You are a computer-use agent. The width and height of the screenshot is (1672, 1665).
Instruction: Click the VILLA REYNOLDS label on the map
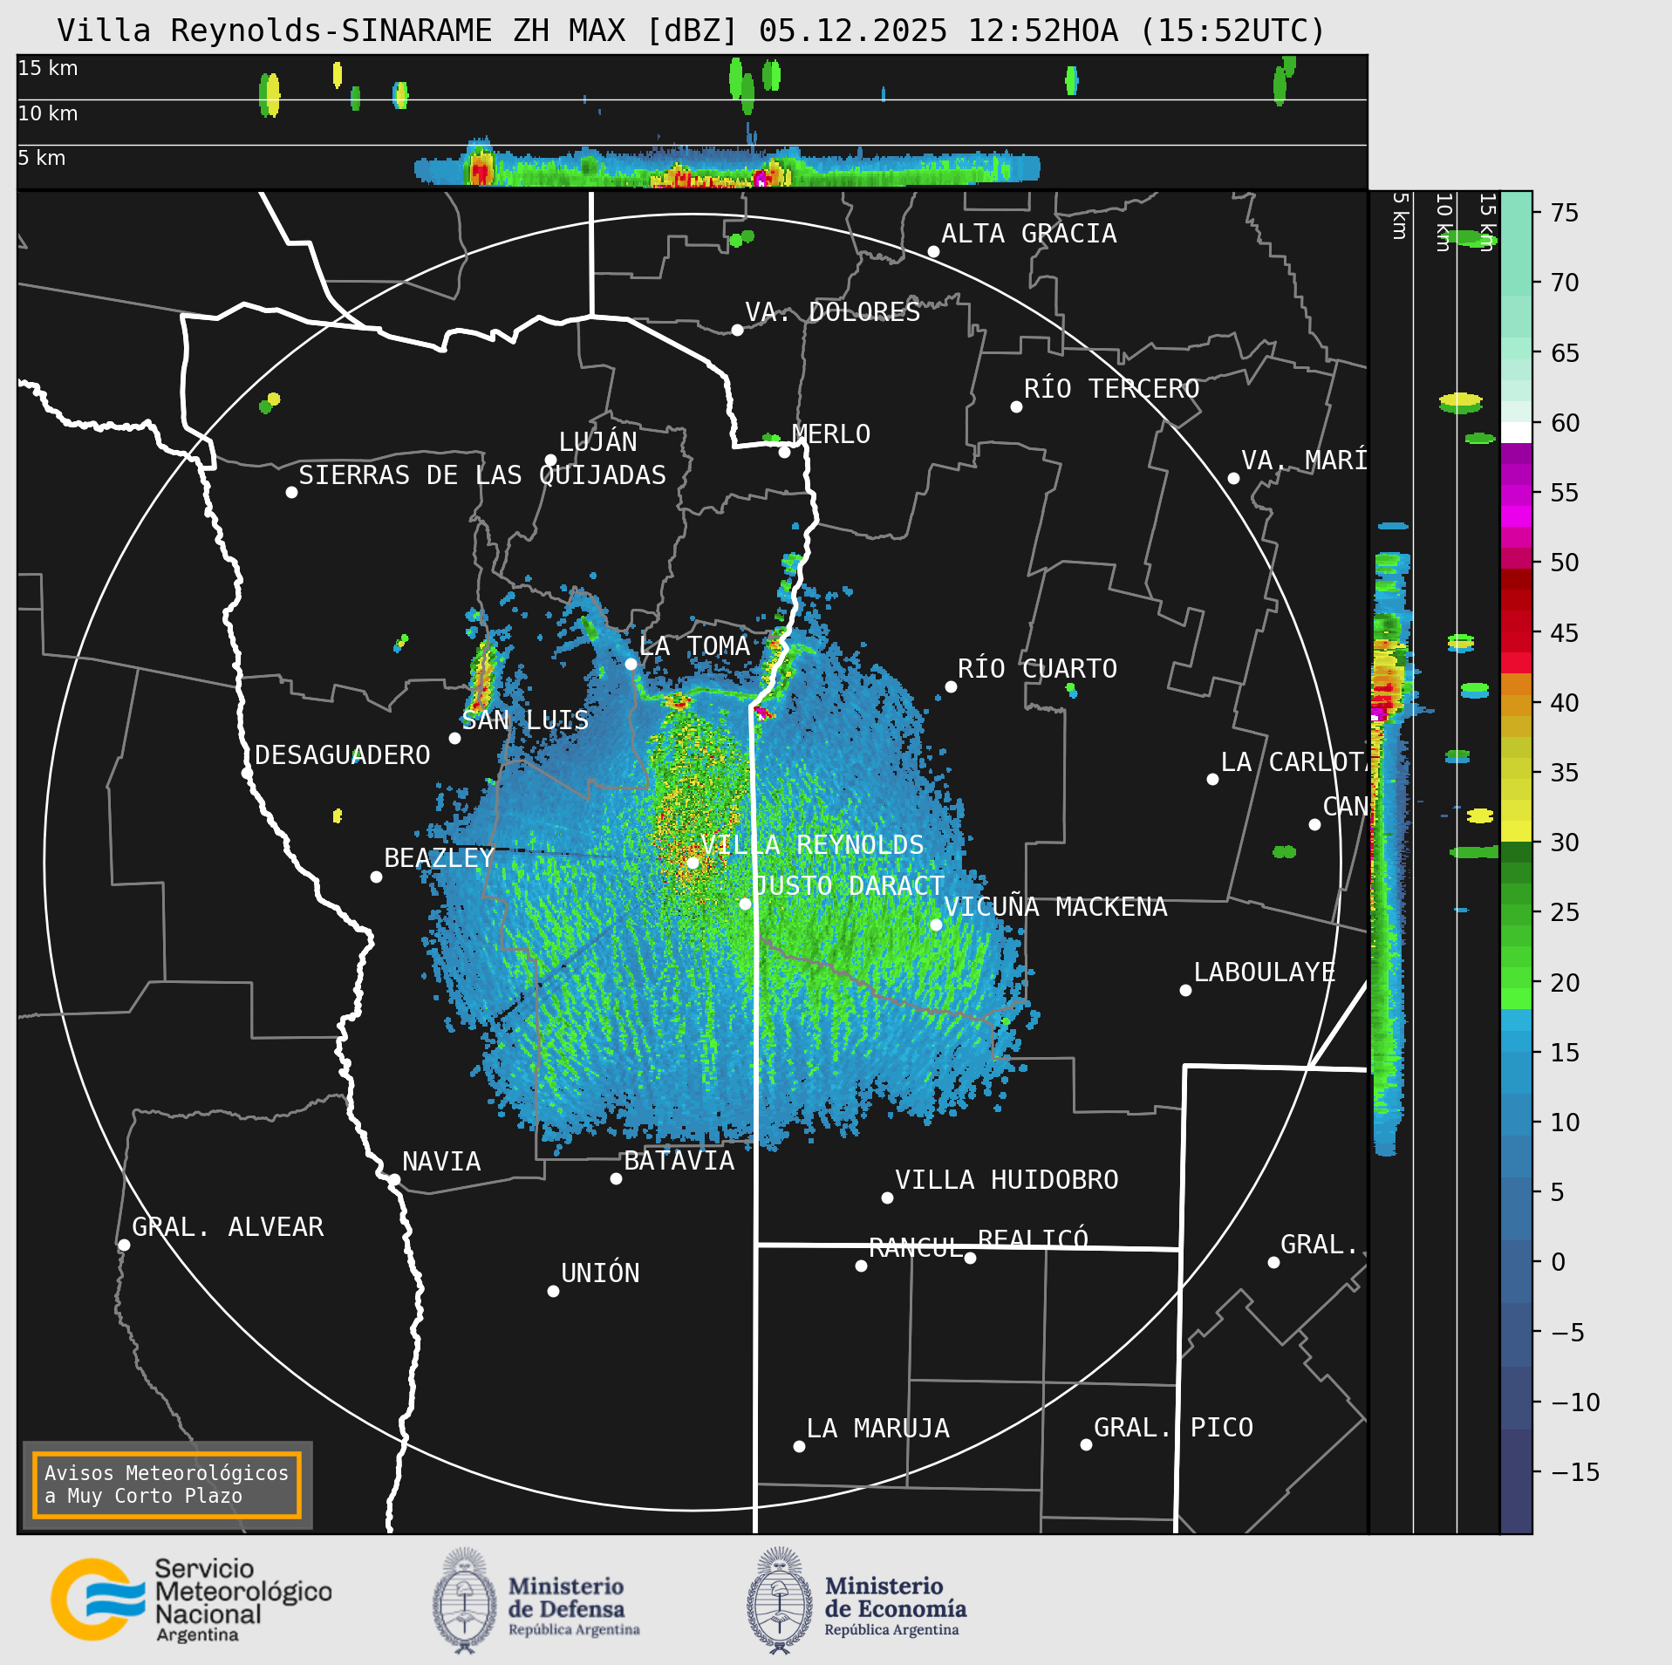coord(812,845)
